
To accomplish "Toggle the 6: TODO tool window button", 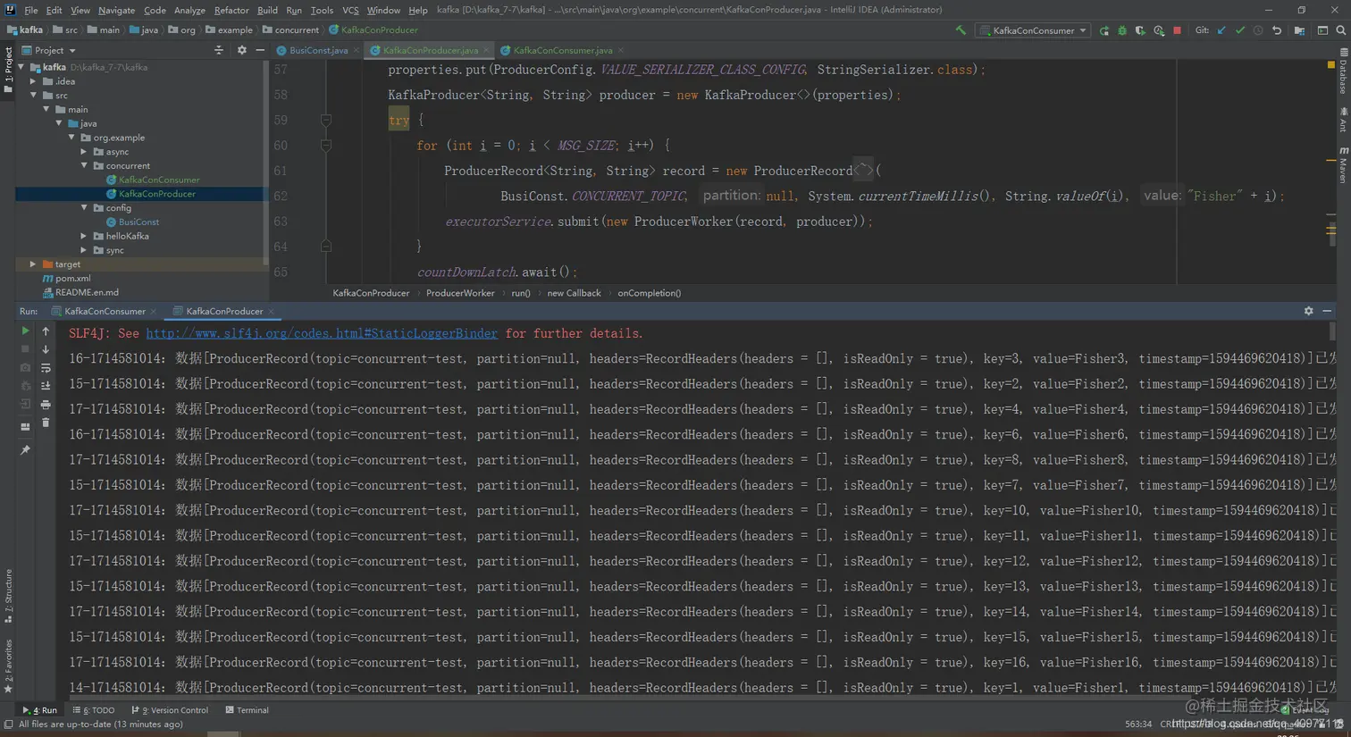I will (94, 710).
